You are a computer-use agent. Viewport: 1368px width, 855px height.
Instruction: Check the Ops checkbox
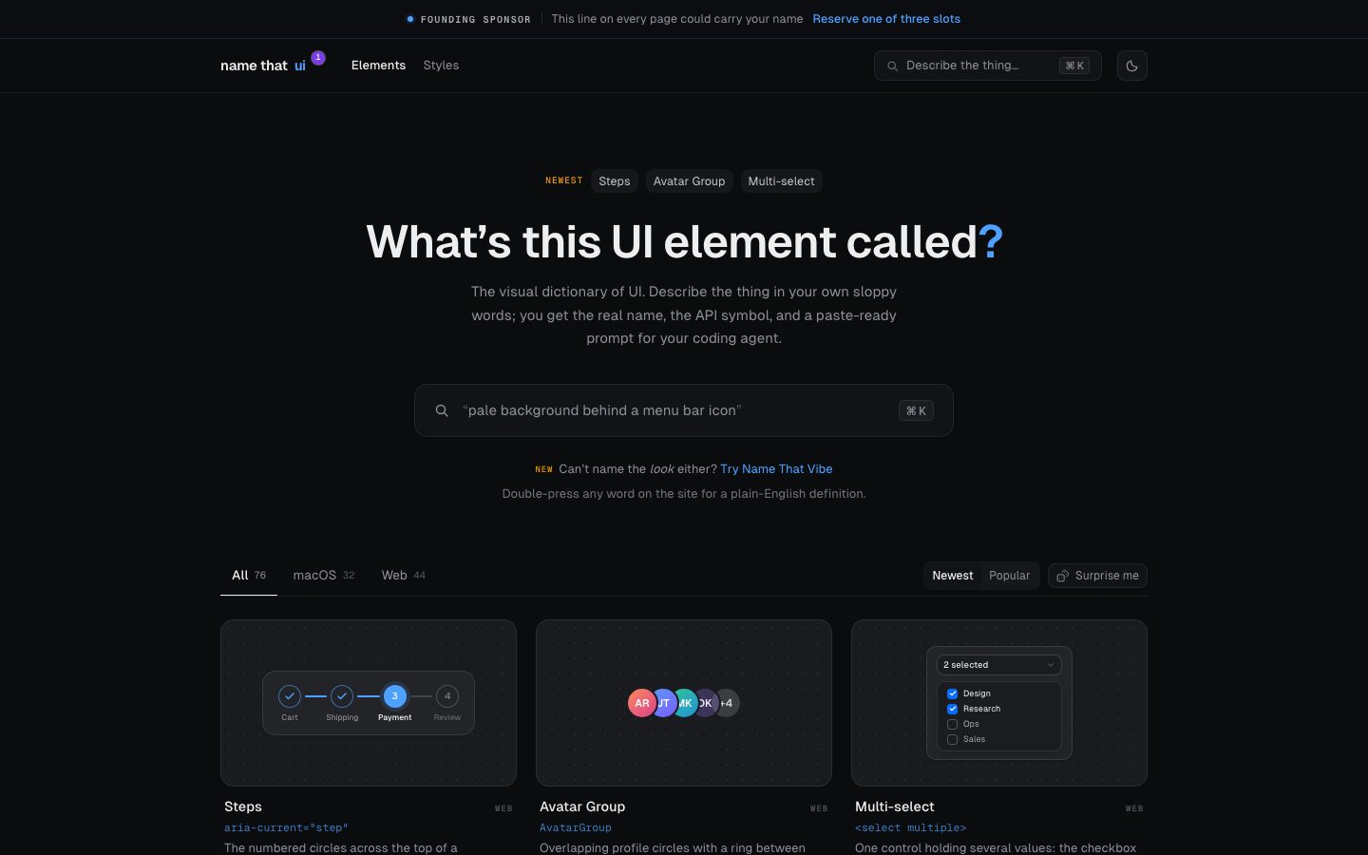pos(952,724)
